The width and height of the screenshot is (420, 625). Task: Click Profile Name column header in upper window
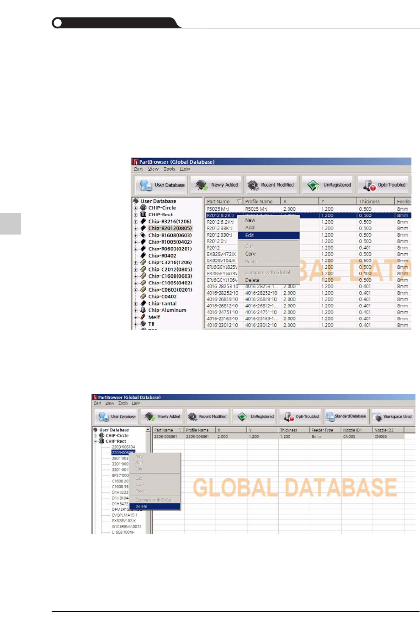[261, 202]
